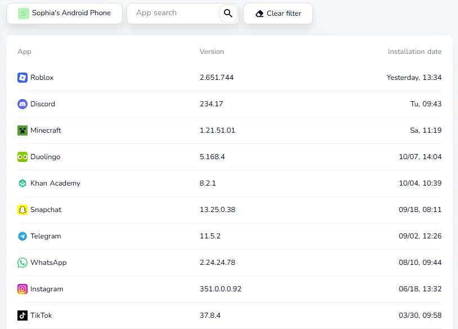Sort by the Version column header
Screen dimensions: 458x329
[x=212, y=52]
